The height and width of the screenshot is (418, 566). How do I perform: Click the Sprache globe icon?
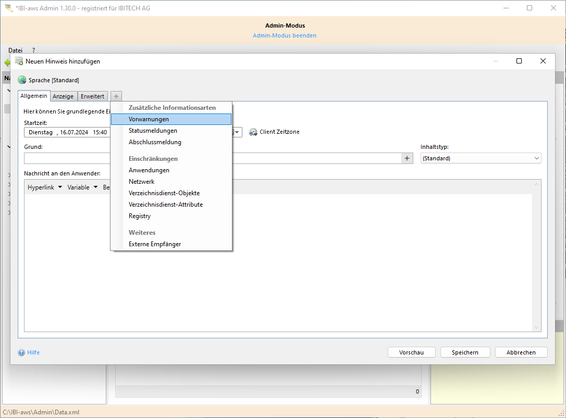coord(22,80)
